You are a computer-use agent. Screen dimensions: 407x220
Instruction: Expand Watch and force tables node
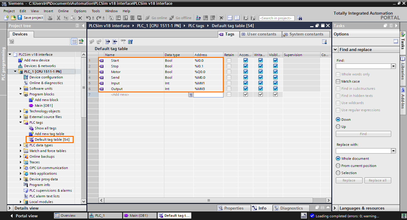click(21, 151)
